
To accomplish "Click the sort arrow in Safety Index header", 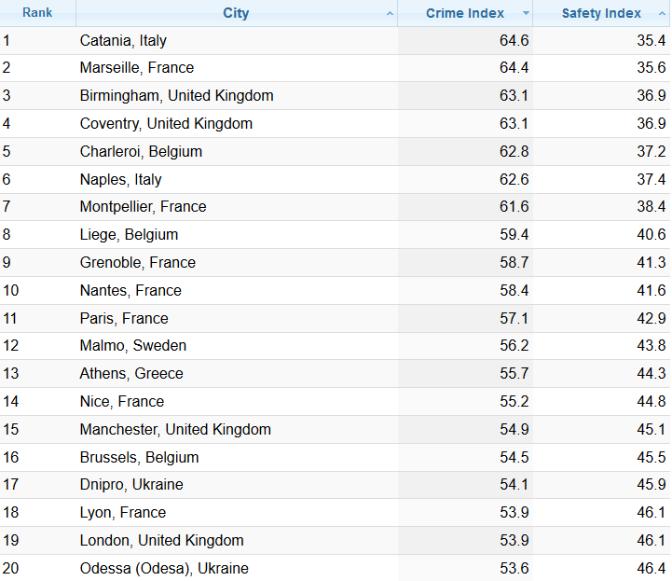I will point(661,13).
